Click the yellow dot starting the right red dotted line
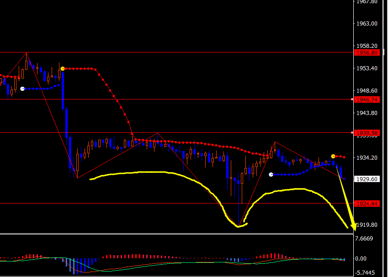Screen dimensions: 388x277 (333, 156)
